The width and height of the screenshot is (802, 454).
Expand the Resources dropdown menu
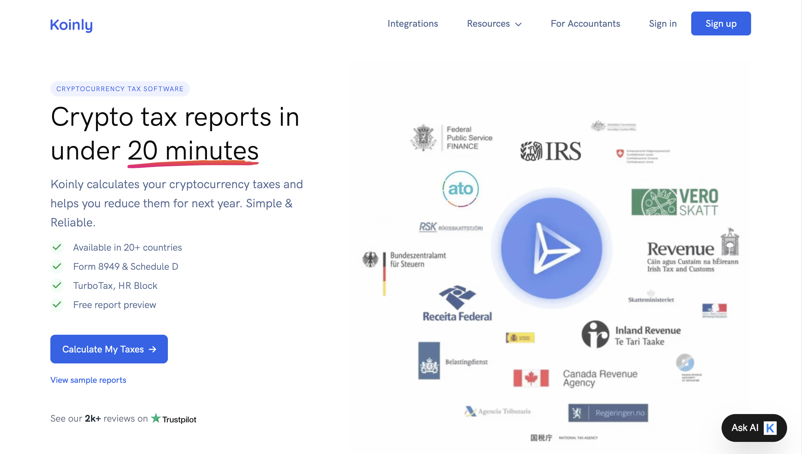(x=494, y=24)
